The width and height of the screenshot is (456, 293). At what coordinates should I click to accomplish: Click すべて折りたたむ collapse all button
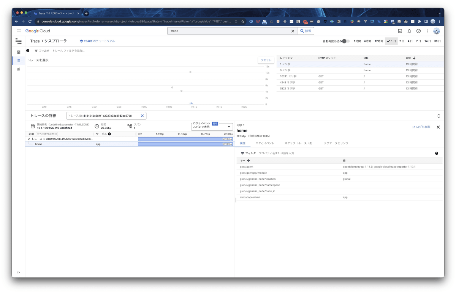tap(46, 134)
